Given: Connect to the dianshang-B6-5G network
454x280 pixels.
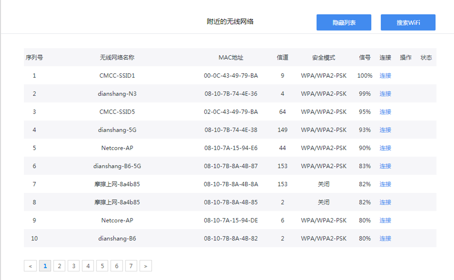Looking at the screenshot, I should click(x=385, y=166).
